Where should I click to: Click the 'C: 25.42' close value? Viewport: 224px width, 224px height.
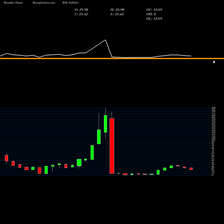[x=81, y=14]
